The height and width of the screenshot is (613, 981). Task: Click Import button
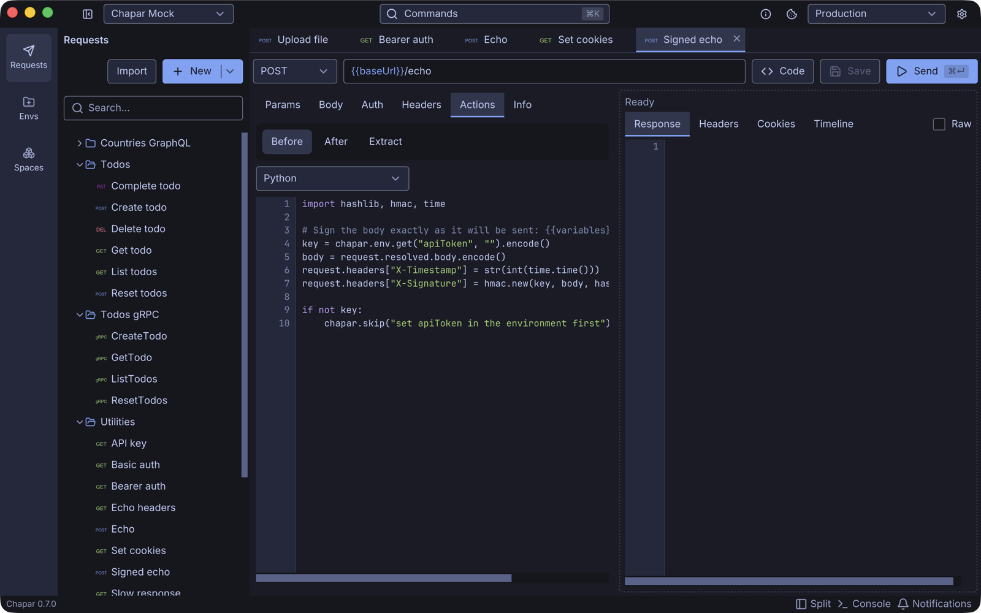pos(132,71)
